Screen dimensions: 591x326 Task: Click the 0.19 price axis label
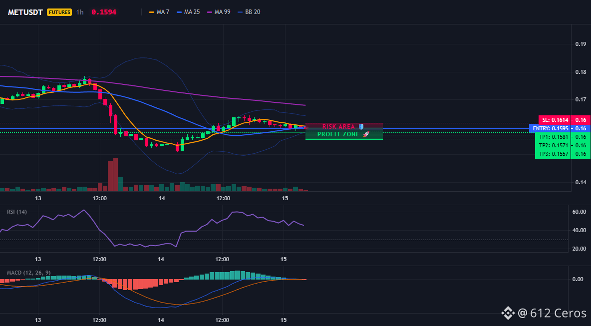pos(581,44)
